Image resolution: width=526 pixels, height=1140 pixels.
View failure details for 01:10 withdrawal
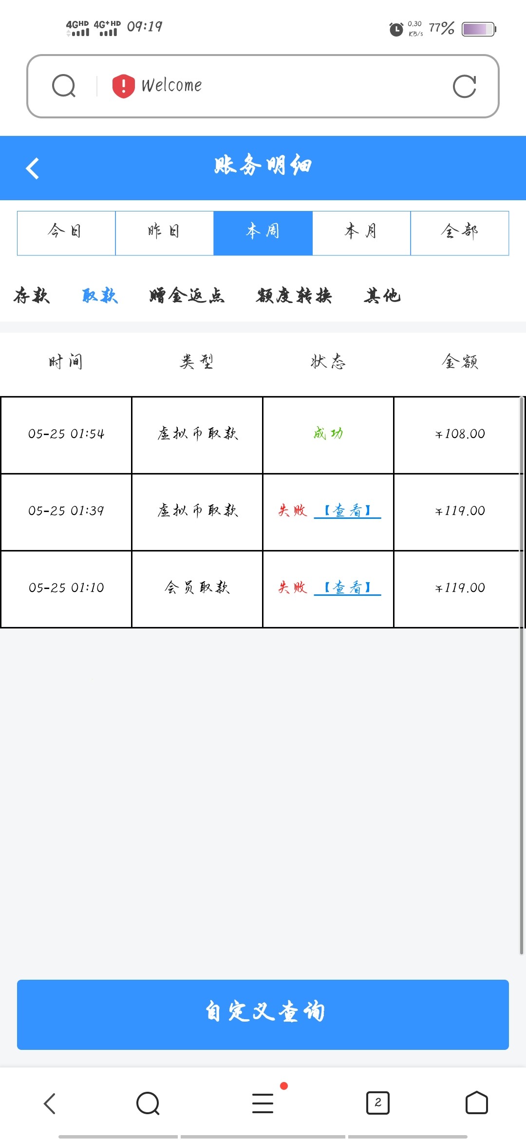tap(348, 588)
